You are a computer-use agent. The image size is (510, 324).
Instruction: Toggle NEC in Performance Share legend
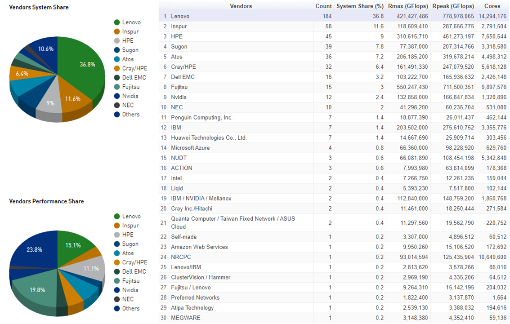click(x=124, y=299)
